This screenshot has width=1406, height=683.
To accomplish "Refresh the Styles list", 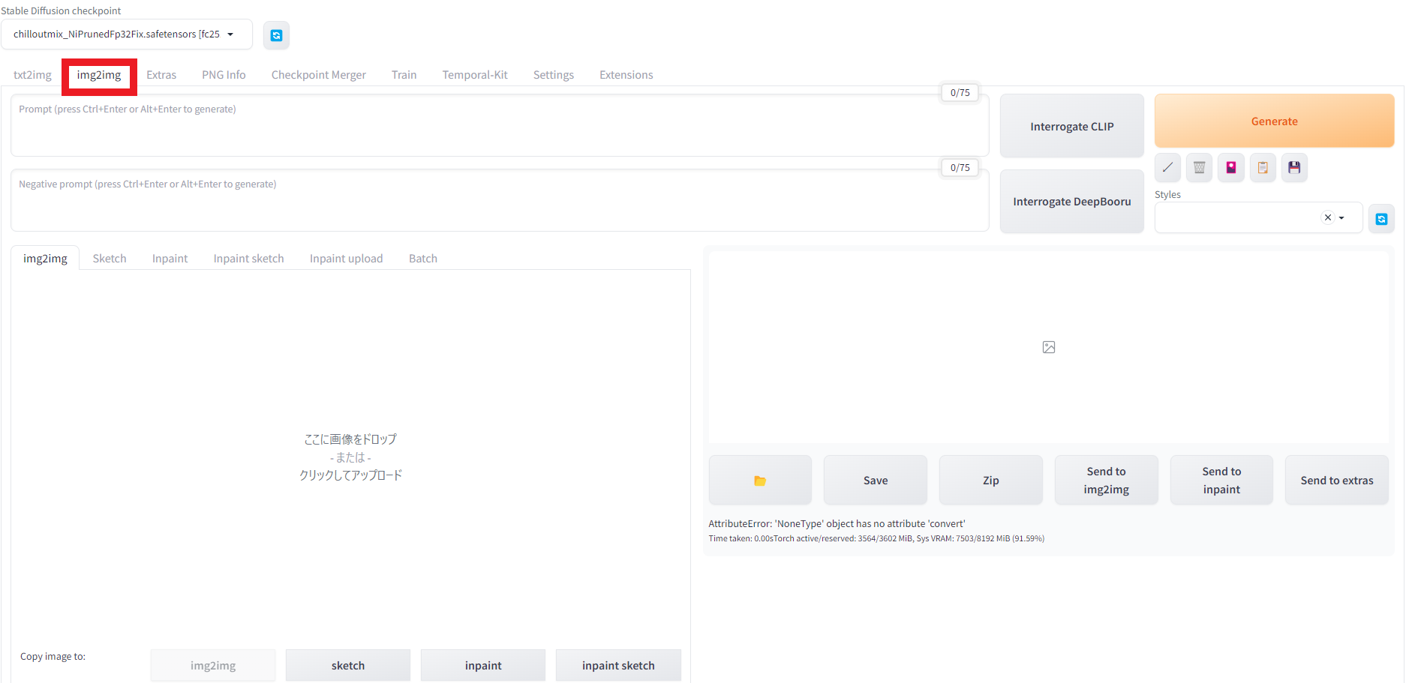I will click(1381, 219).
